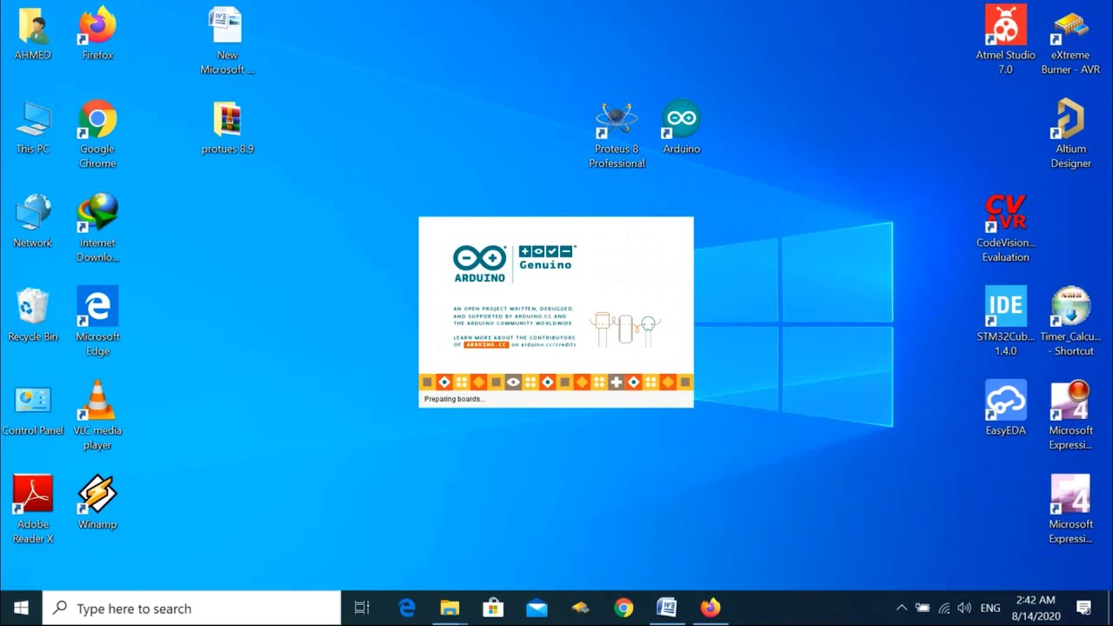Focus the Type here to search box
The image size is (1113, 626).
tap(191, 609)
